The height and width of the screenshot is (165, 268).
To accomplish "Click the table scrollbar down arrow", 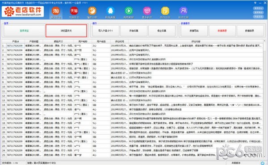I will (x=264, y=157).
